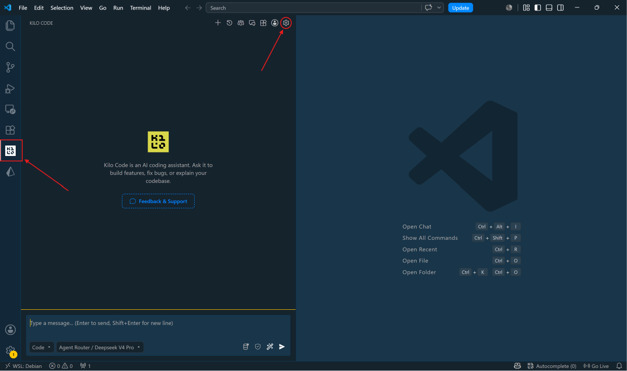Click the VS Code logo in the title bar
Screen dimensions: 627x371
click(x=7, y=8)
